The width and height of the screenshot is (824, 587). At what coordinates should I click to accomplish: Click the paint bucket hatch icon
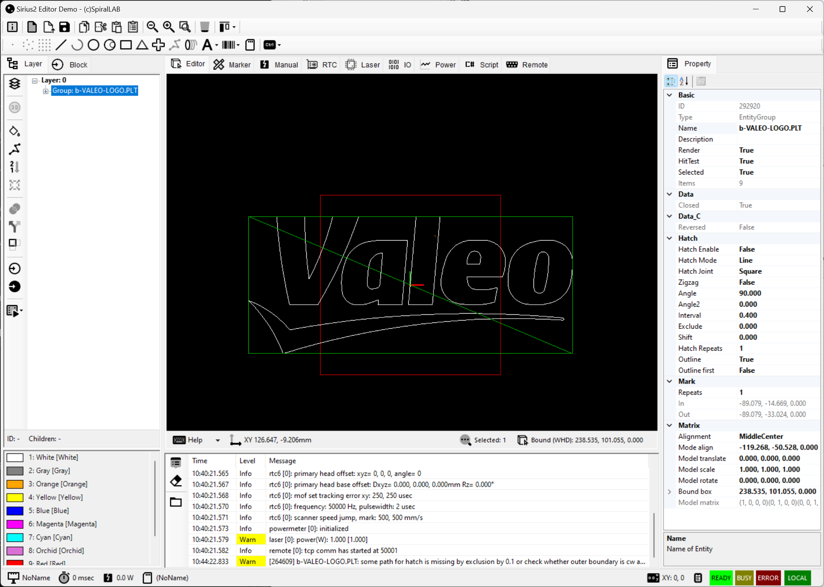[15, 131]
